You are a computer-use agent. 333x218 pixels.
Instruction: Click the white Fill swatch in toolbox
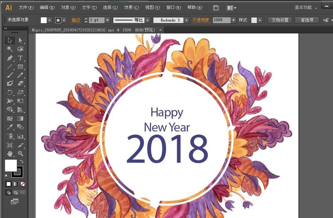[x=10, y=165]
